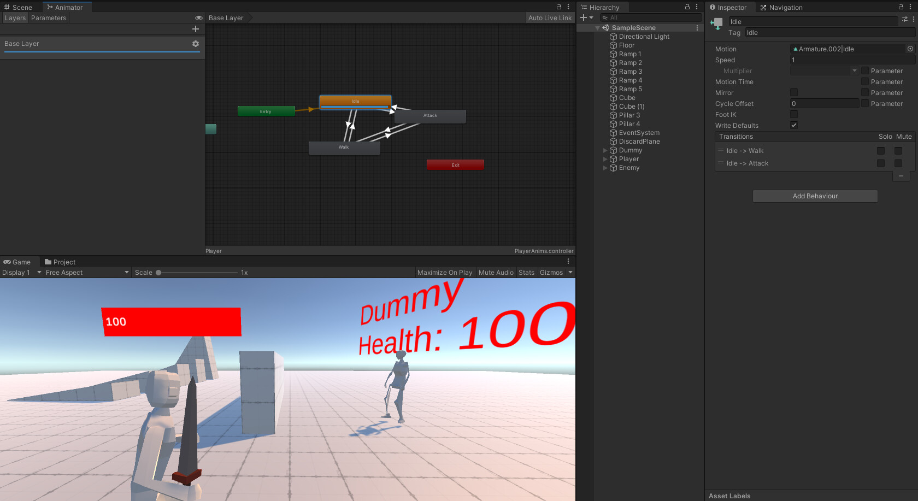Click the Inspector lock icon
The width and height of the screenshot is (918, 501).
901,7
